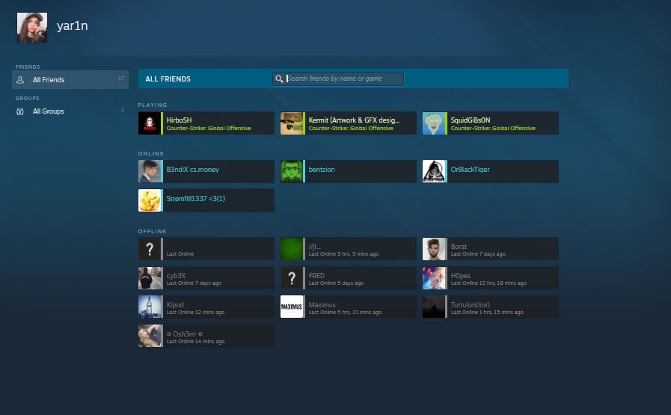Click the search magnifier icon
671x415 pixels.
click(279, 79)
